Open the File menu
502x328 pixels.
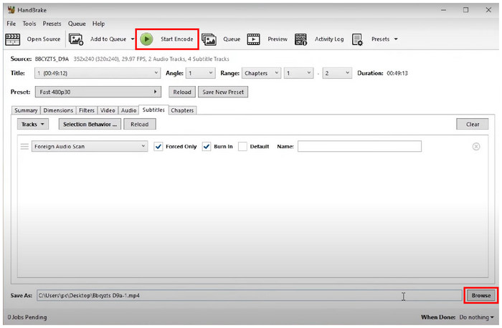tap(11, 24)
